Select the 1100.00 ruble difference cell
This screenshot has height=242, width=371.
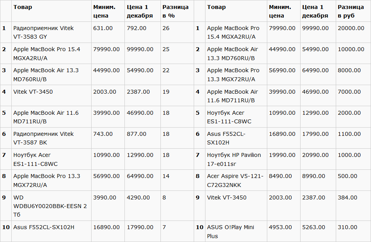point(349,134)
